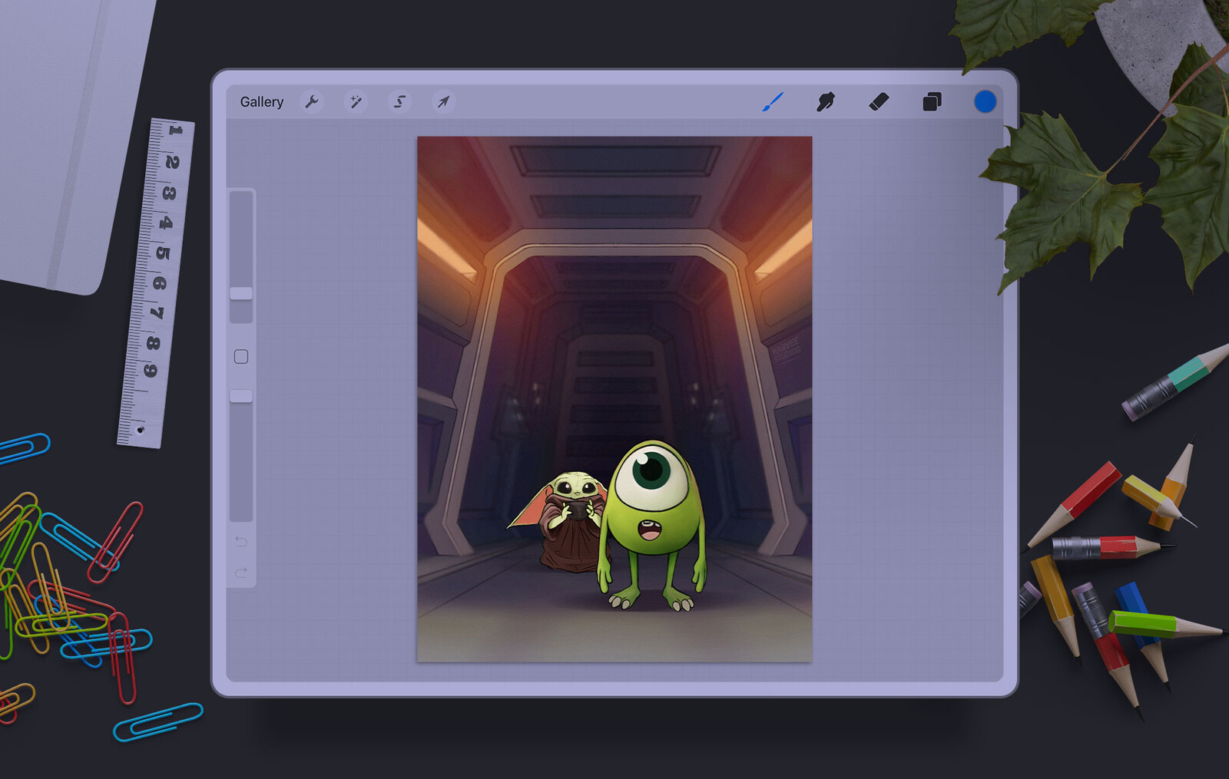This screenshot has width=1229, height=779.
Task: Open the Actions wrench menu
Action: (x=312, y=102)
